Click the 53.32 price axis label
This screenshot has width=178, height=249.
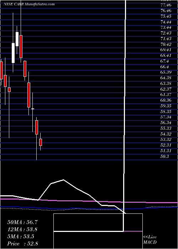click(x=166, y=139)
